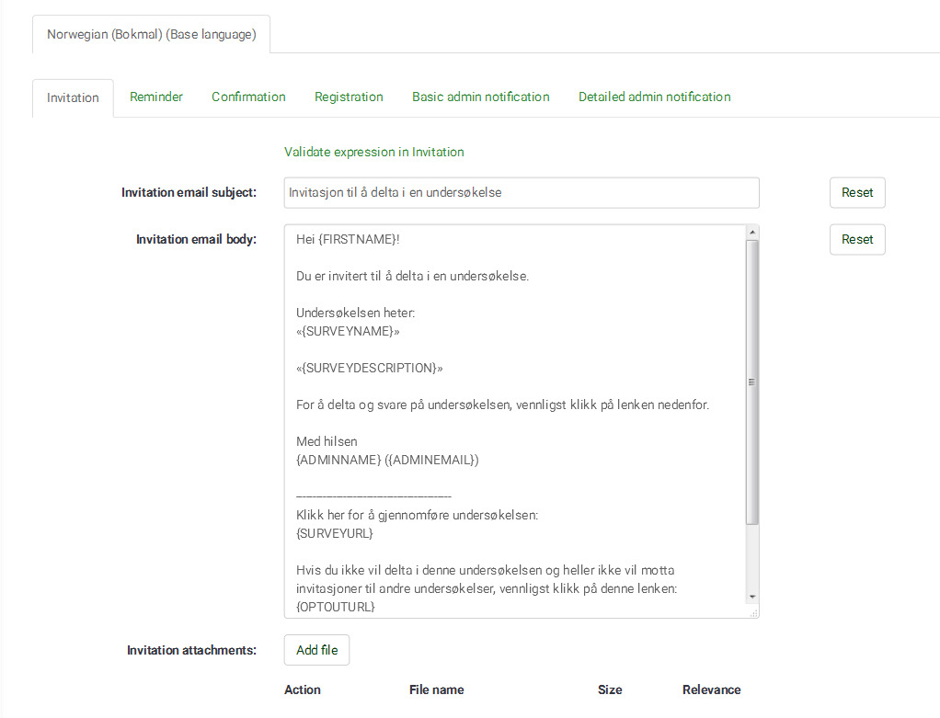Focus the Invitation email subject field

[x=522, y=193]
